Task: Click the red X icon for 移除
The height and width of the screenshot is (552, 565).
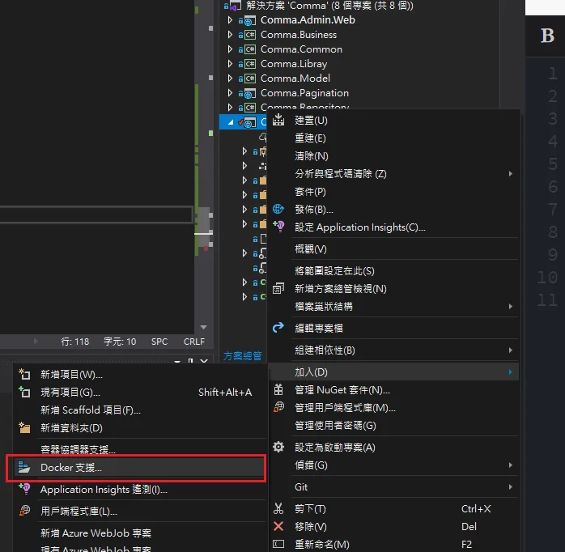Action: coord(278,527)
